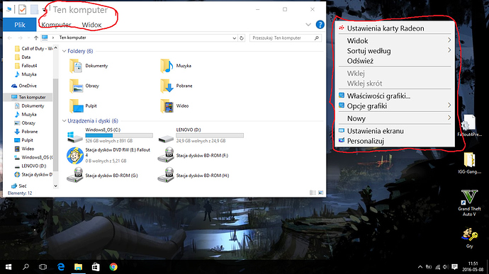Open Task View on the taskbar
Viewport: 489px width, 274px height.
(43, 267)
